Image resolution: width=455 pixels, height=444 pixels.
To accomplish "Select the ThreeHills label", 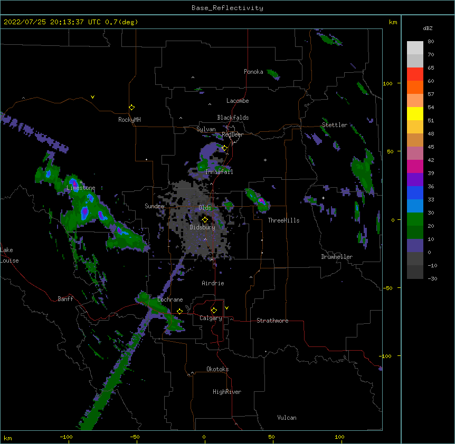I will [283, 220].
